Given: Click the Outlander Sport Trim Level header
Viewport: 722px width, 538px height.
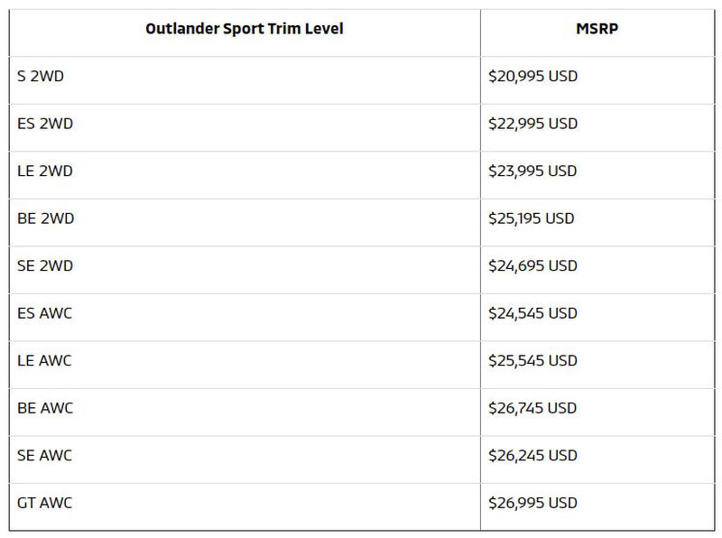Looking at the screenshot, I should coord(245,29).
